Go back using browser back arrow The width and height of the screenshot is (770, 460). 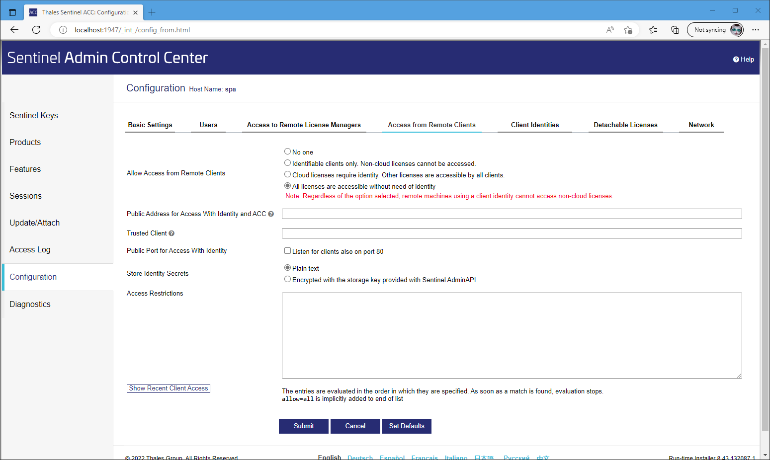click(14, 30)
